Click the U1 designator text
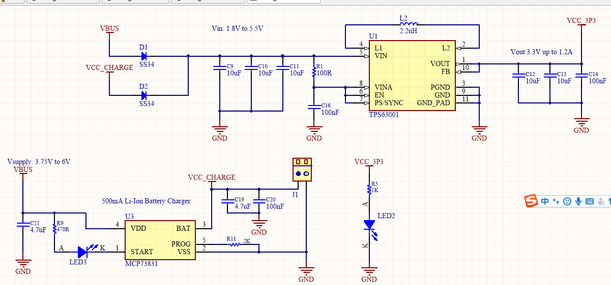611x285 pixels. pyautogui.click(x=373, y=37)
